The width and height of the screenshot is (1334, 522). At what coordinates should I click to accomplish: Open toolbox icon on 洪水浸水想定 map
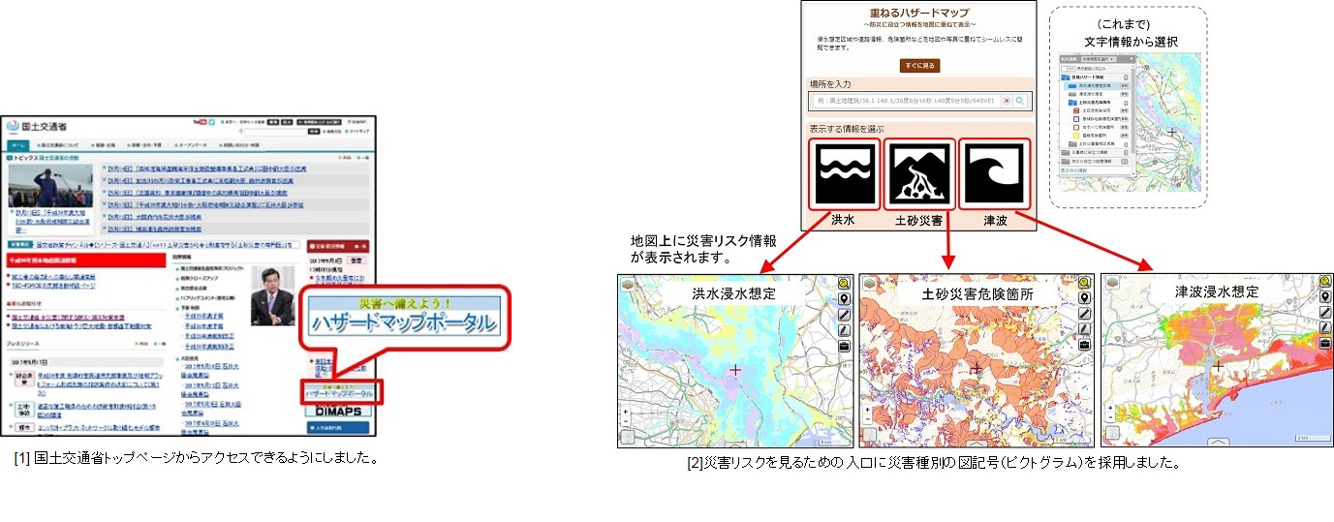[x=845, y=345]
